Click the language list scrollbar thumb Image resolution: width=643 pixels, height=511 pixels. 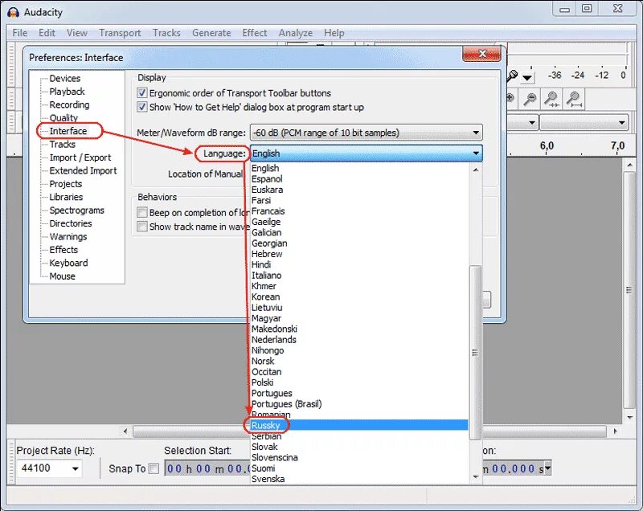pyautogui.click(x=476, y=353)
